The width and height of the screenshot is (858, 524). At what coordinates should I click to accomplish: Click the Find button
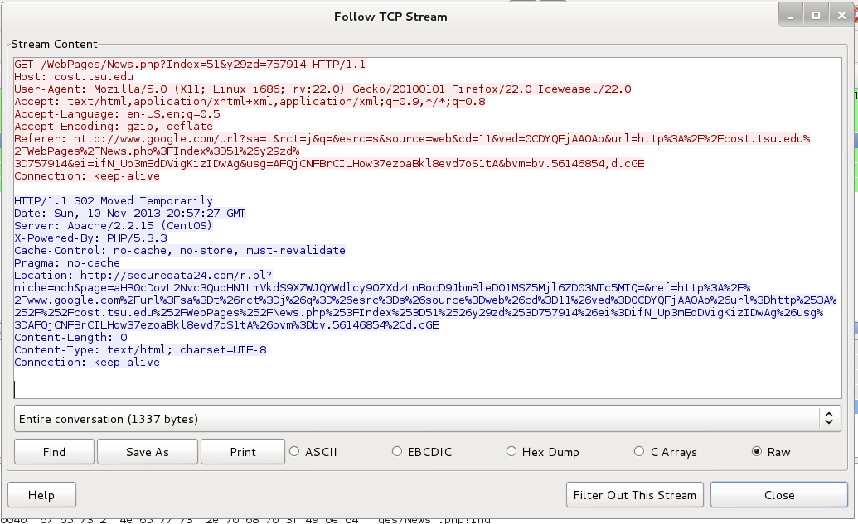click(x=54, y=452)
